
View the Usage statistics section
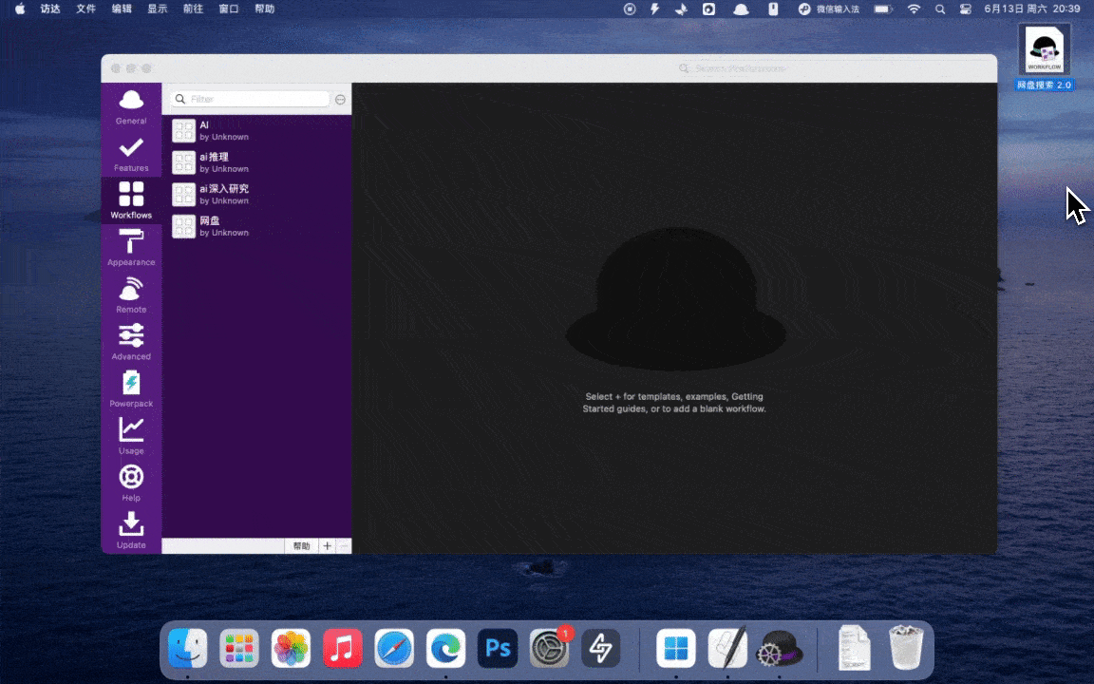(x=131, y=436)
